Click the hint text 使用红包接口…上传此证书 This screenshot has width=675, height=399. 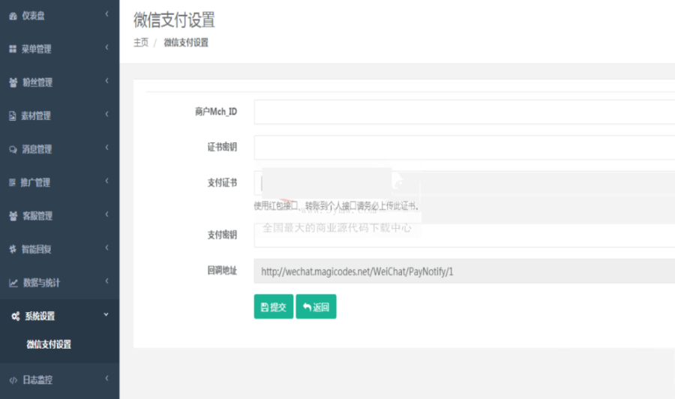tap(336, 205)
